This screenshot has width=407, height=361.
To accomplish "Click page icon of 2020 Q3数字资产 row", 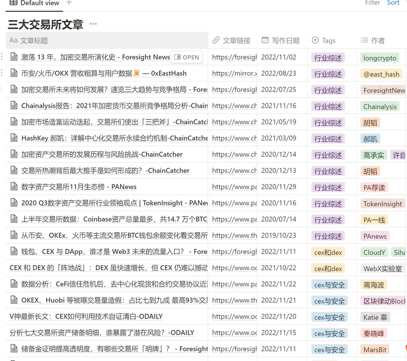I will 14,203.
